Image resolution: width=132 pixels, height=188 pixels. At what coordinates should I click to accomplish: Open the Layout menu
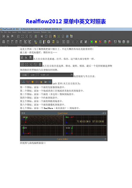[x=14, y=32]
